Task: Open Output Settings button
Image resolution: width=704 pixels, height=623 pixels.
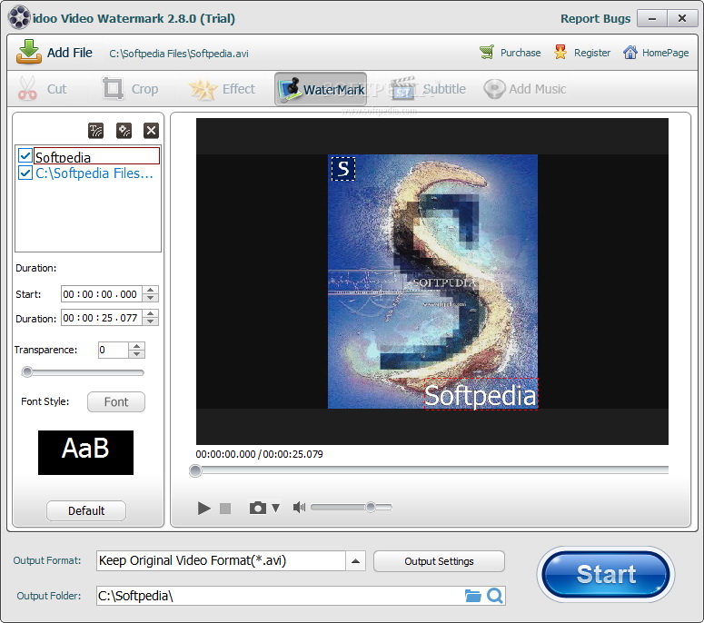Action: pyautogui.click(x=439, y=561)
